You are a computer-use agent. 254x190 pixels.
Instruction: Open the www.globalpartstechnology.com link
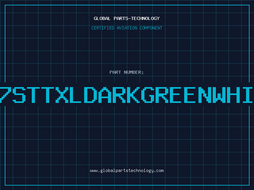127,171
